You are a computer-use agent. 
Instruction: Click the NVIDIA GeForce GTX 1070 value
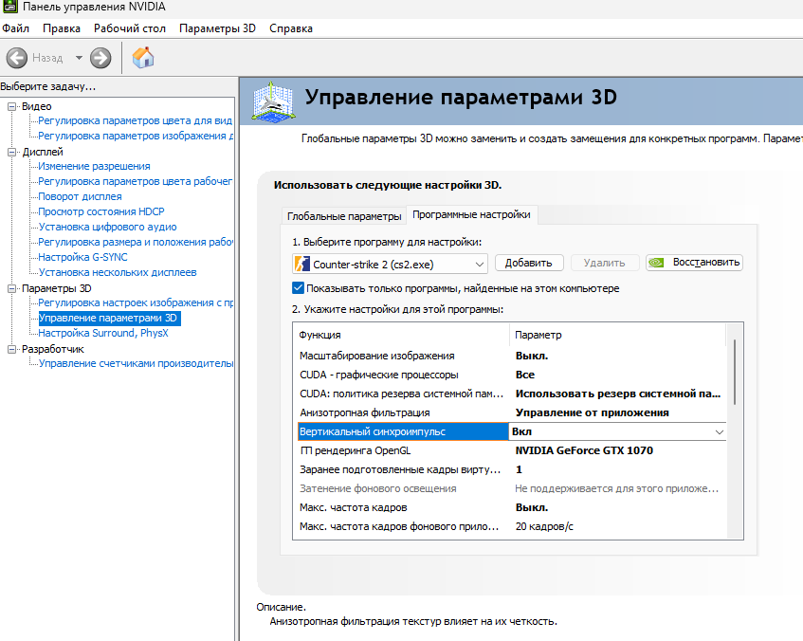(x=584, y=450)
